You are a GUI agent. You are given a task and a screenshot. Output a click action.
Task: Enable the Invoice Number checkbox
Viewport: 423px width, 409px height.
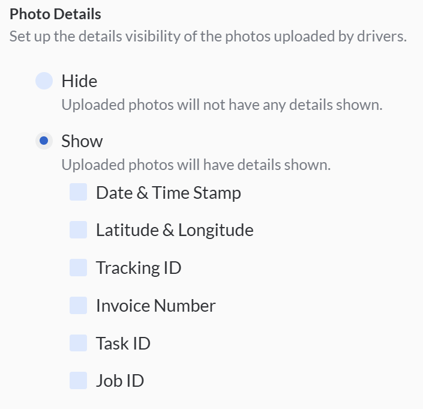(79, 305)
